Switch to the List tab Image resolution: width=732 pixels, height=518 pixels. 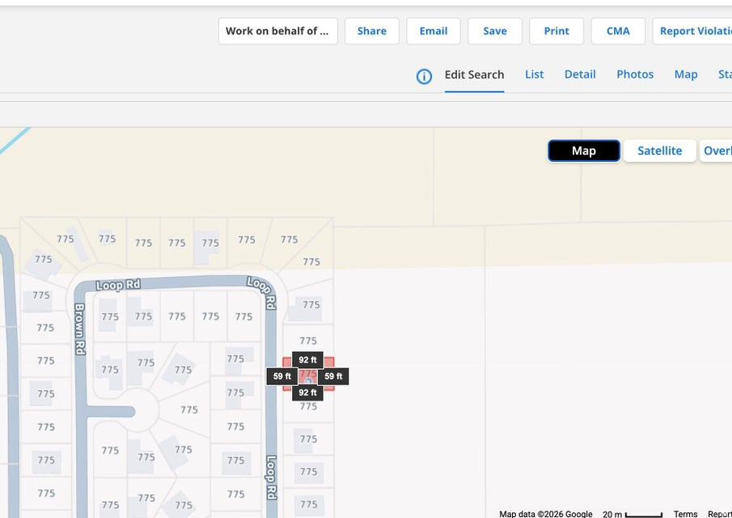(x=534, y=74)
